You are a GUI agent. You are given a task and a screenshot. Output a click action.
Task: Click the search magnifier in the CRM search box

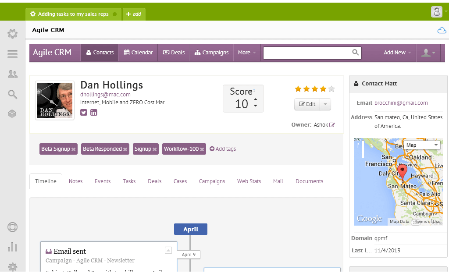355,52
